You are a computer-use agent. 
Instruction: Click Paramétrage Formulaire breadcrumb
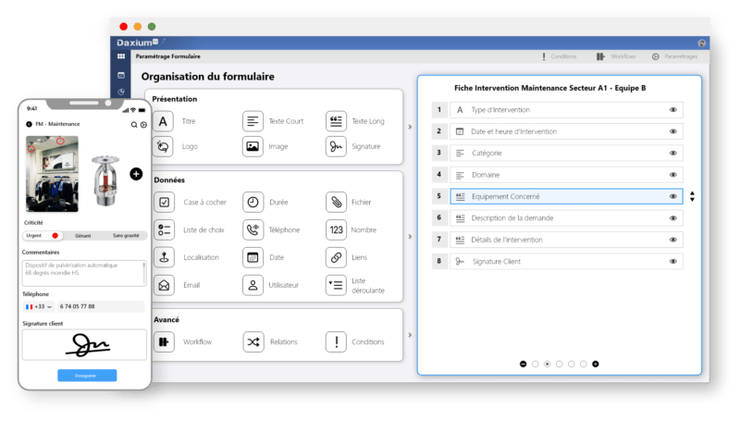click(x=168, y=56)
